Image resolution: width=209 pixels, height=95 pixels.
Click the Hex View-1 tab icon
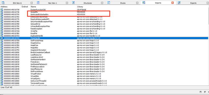(38, 3)
